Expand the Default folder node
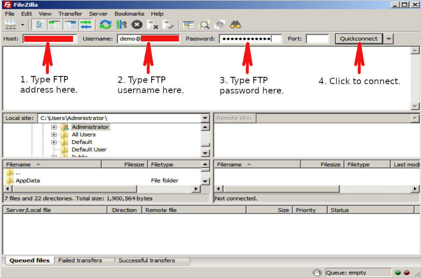The image size is (422, 278). click(54, 142)
